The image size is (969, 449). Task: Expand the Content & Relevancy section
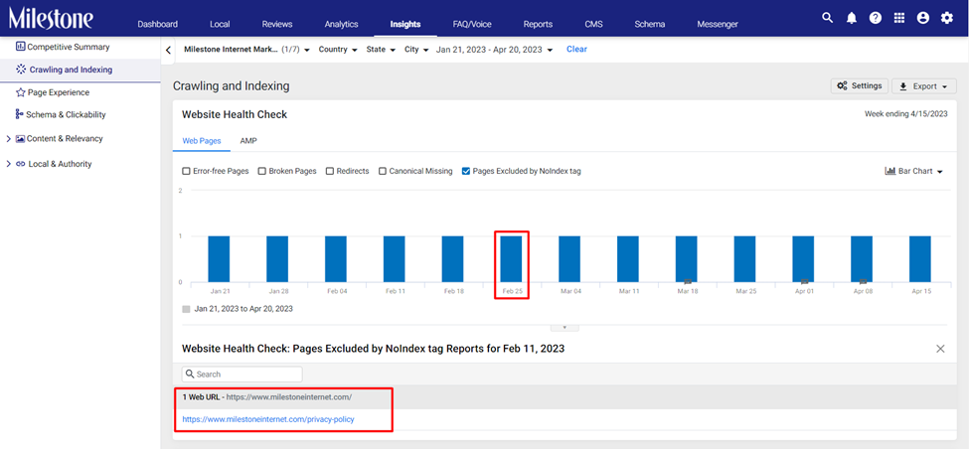(x=8, y=139)
